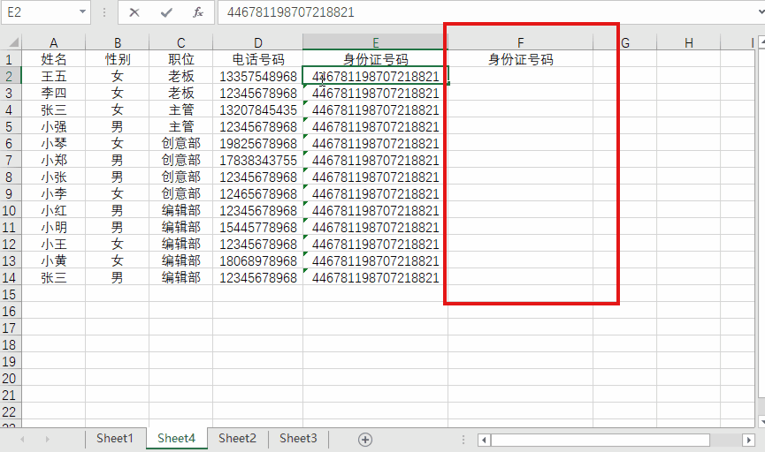Select row 1 header
This screenshot has height=452, width=765.
coord(10,59)
